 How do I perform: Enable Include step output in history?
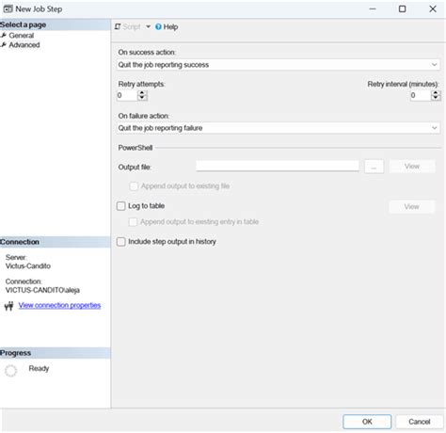point(120,242)
